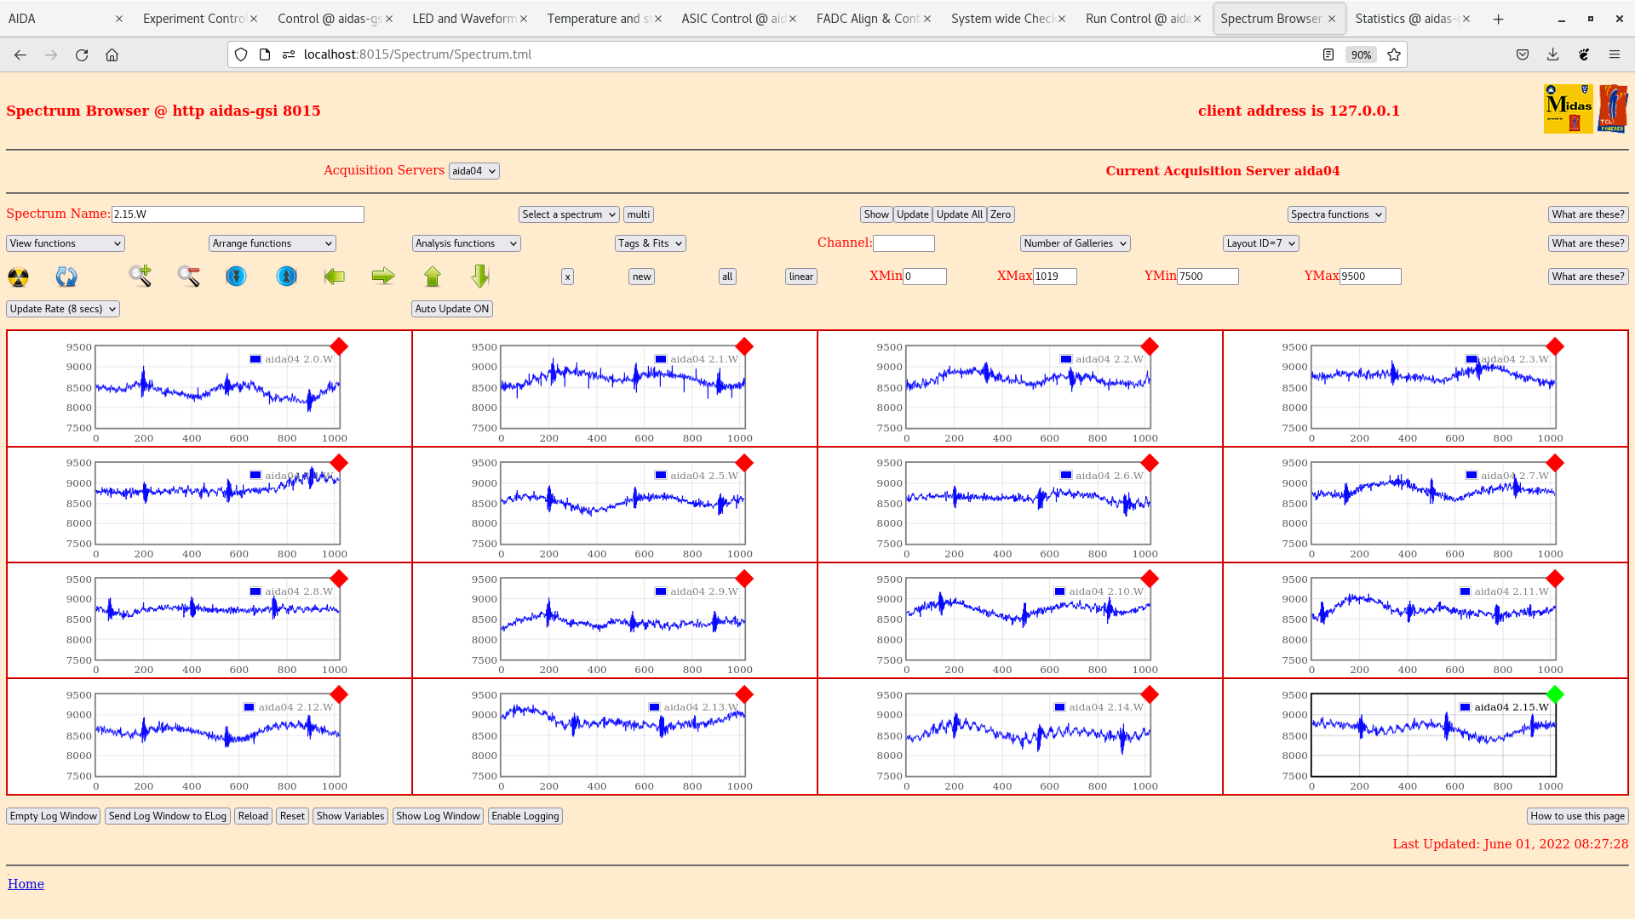Screen dimensions: 1635x919
Task: Switch to the Run Control browser tab
Action: point(1137,19)
